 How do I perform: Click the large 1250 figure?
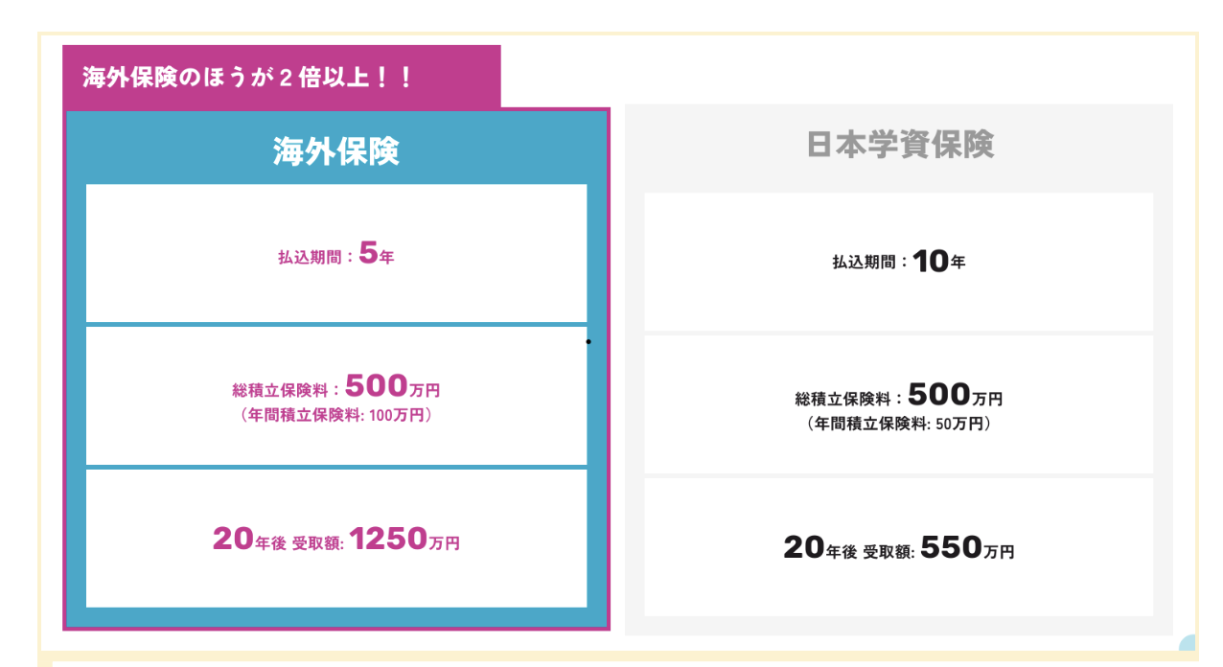388,539
